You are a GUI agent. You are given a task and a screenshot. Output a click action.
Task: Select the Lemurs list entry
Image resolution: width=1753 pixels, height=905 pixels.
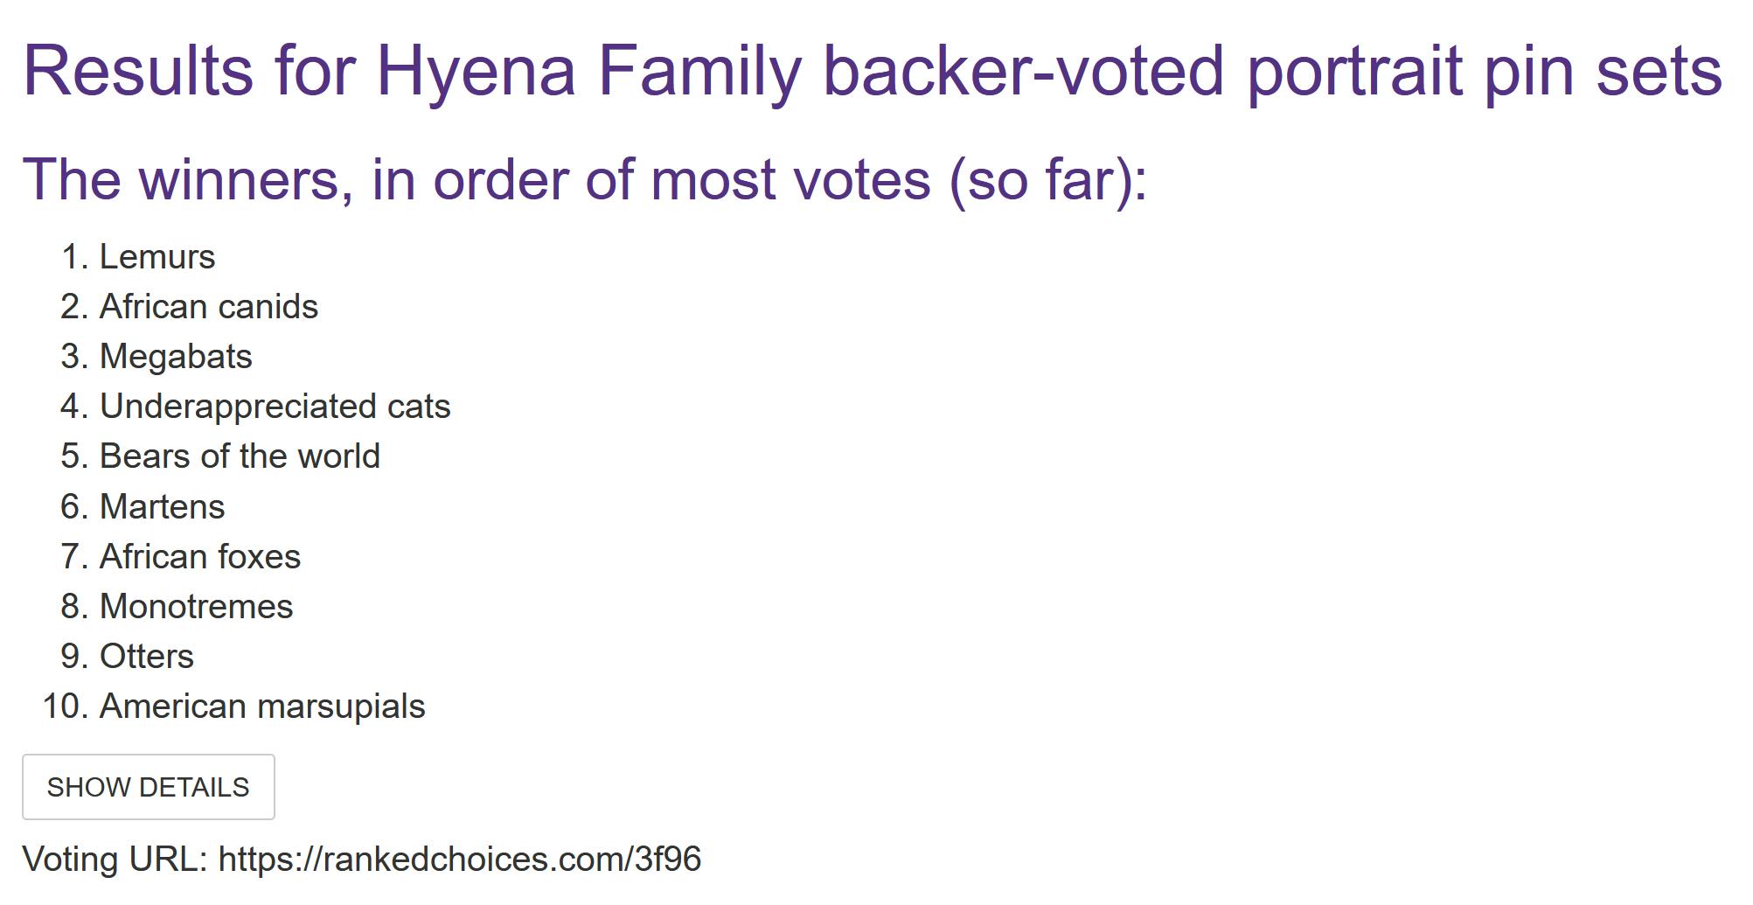[x=157, y=257]
